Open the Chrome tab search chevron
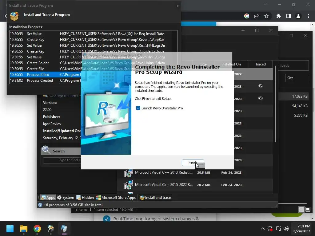 (x=265, y=4)
